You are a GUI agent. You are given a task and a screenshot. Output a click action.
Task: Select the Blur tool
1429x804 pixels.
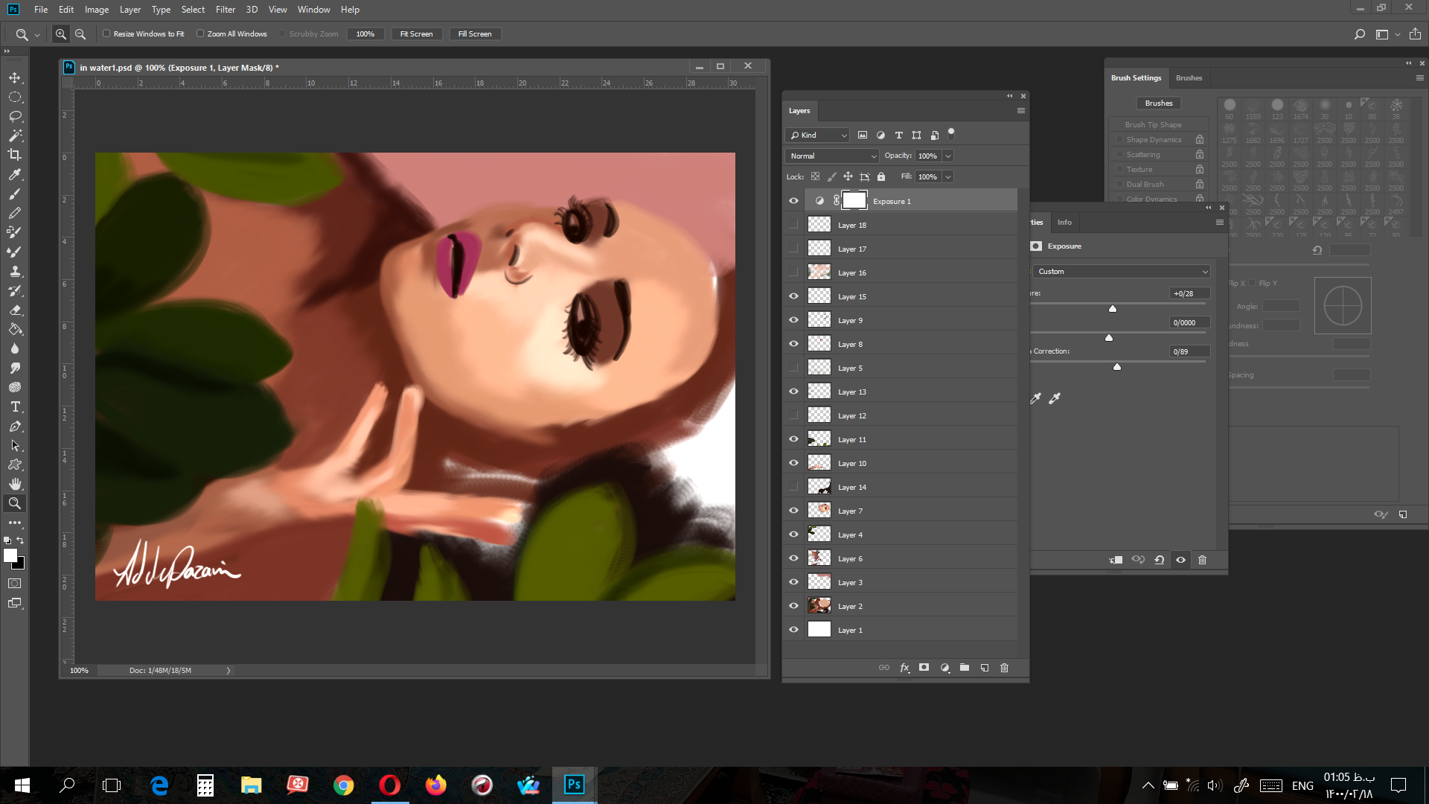tap(15, 348)
